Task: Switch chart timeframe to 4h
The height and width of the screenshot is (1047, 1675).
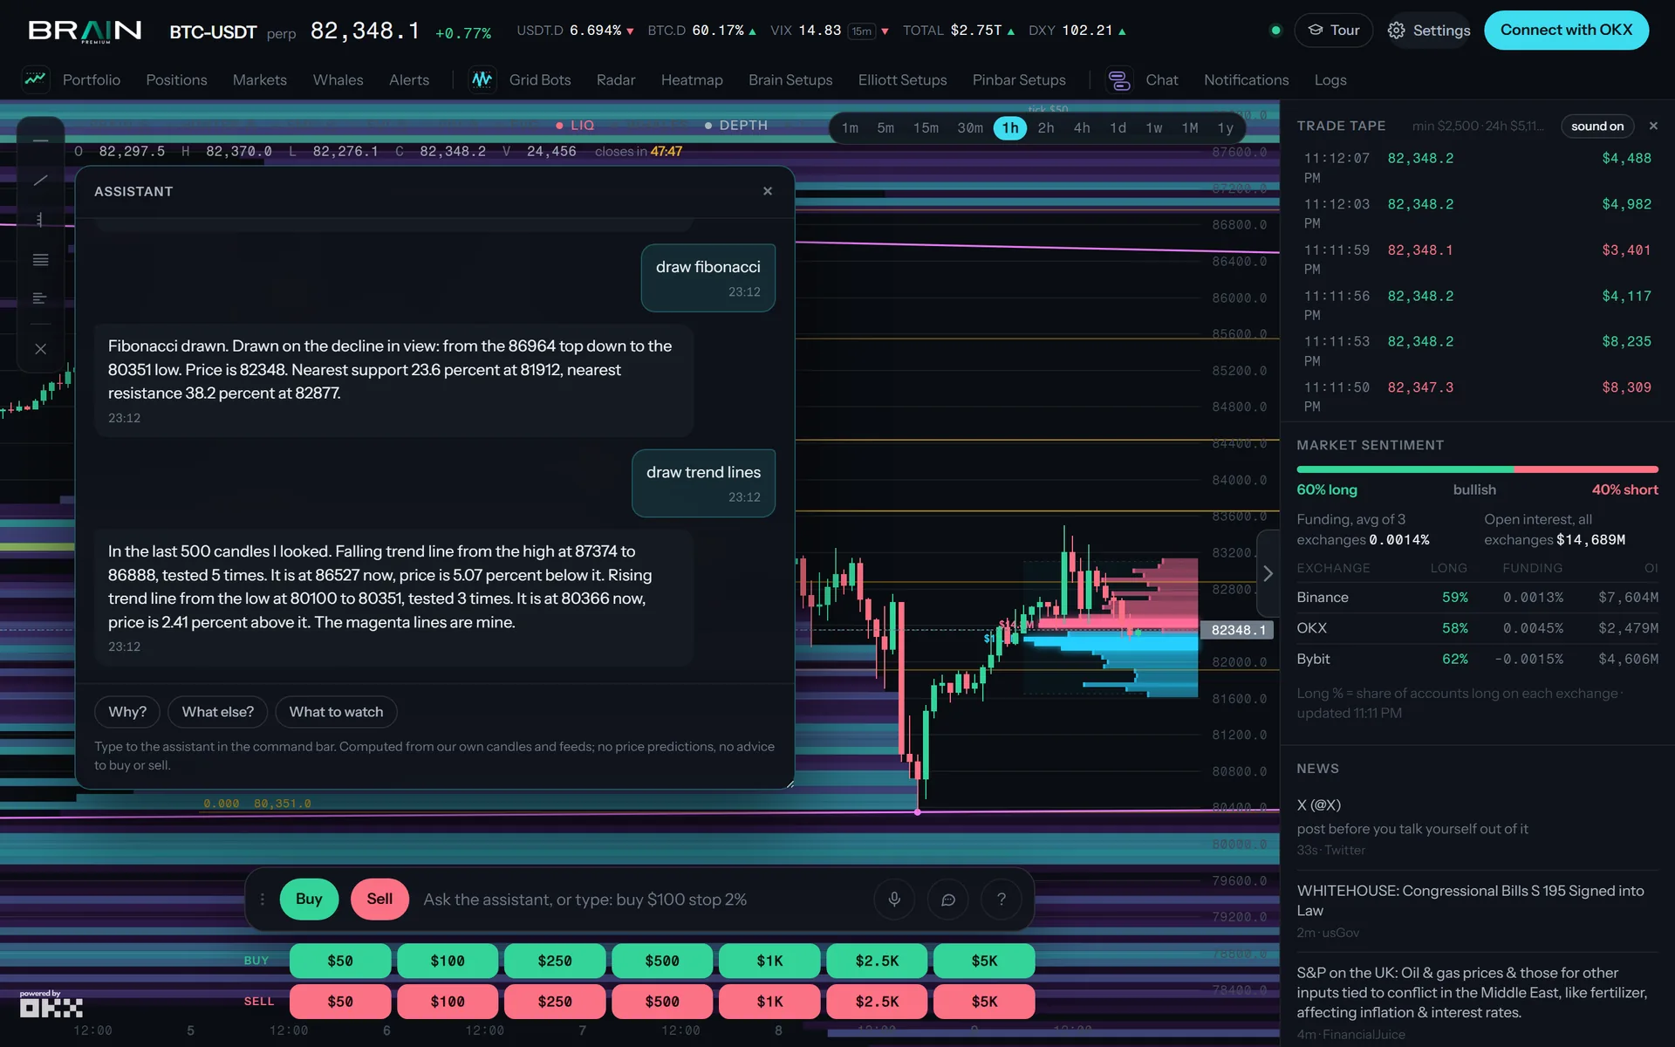Action: [x=1082, y=128]
